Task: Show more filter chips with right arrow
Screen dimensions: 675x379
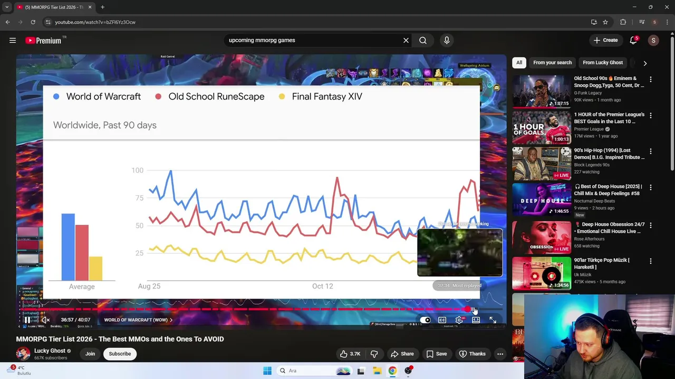Action: (x=645, y=63)
